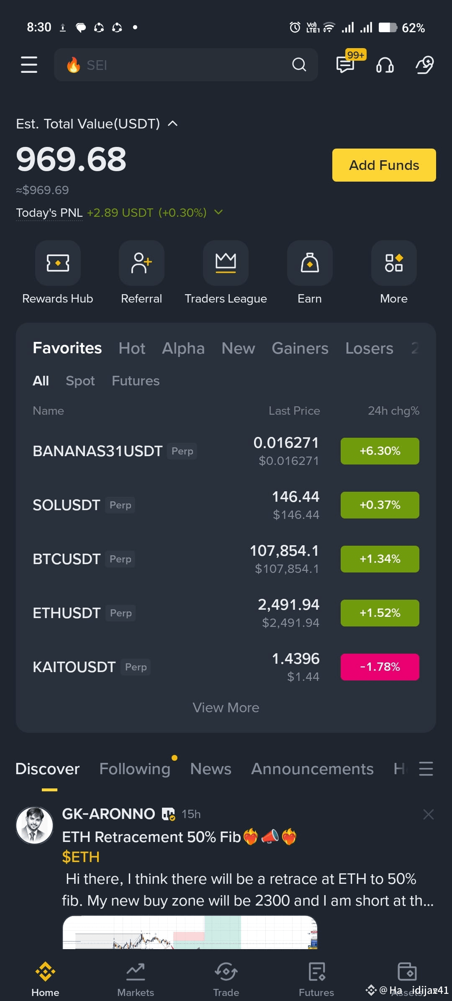Open the Referral shortcut
The width and height of the screenshot is (452, 1001).
[x=141, y=263]
